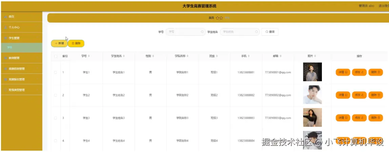Tick the checkbox for row 学生1

56,72
